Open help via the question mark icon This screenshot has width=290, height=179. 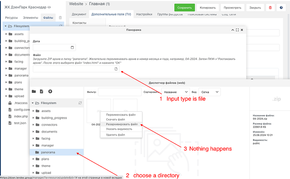(x=281, y=8)
